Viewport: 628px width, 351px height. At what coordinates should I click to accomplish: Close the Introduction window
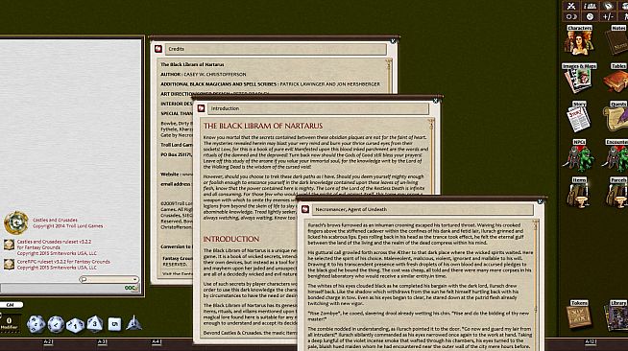(x=436, y=101)
